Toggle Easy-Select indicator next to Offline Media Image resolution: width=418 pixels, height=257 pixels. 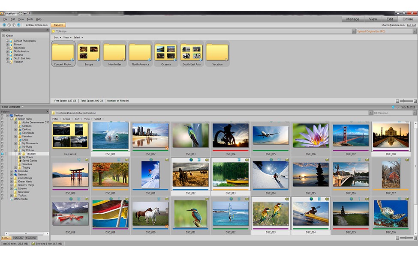[2, 199]
